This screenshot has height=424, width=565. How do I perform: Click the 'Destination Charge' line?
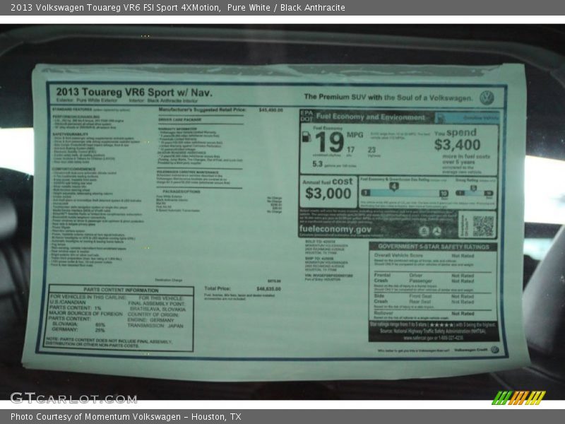pos(169,280)
